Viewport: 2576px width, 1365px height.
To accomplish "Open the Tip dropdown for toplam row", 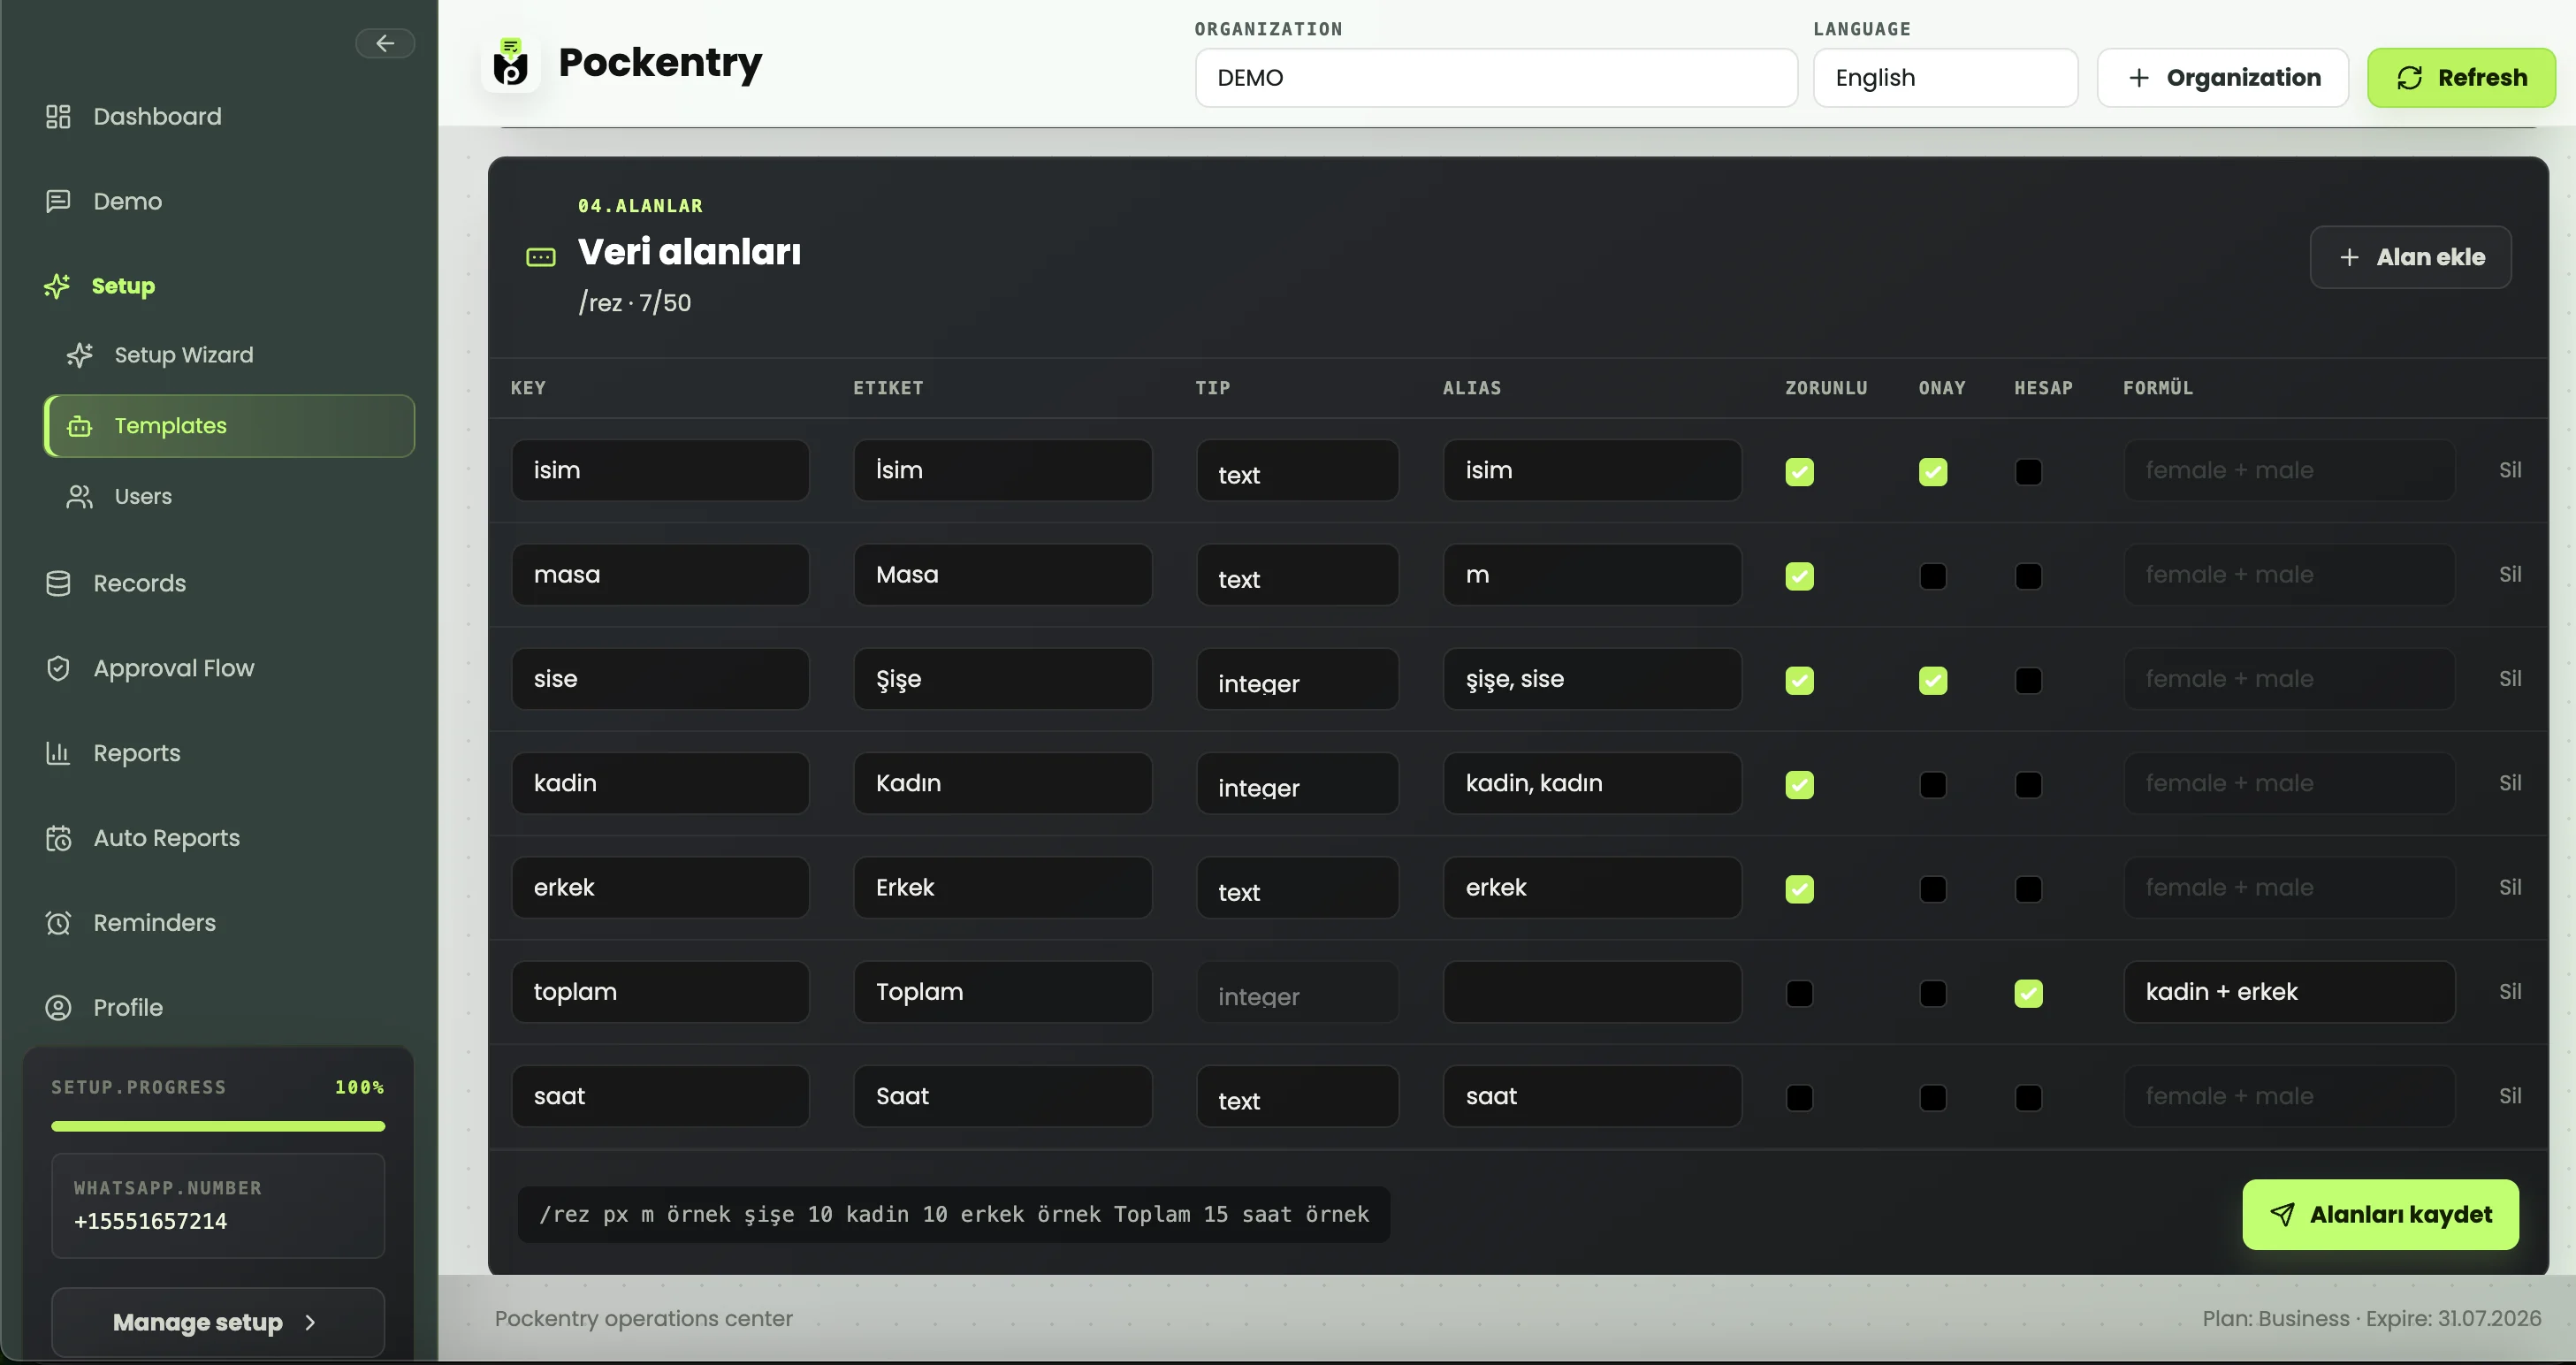I will [1297, 992].
